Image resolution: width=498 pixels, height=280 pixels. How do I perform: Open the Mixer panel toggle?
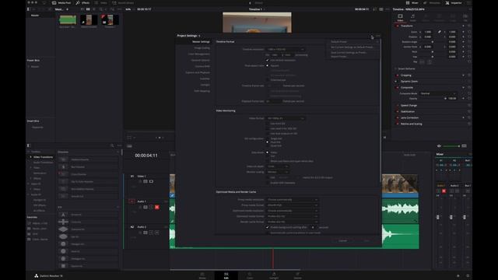pos(412,3)
